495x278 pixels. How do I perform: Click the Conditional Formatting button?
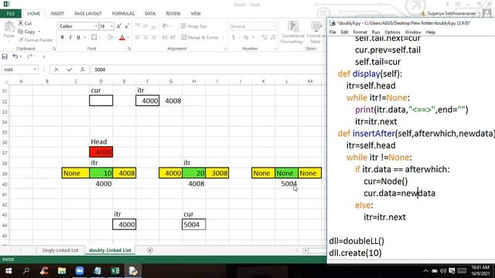(292, 32)
